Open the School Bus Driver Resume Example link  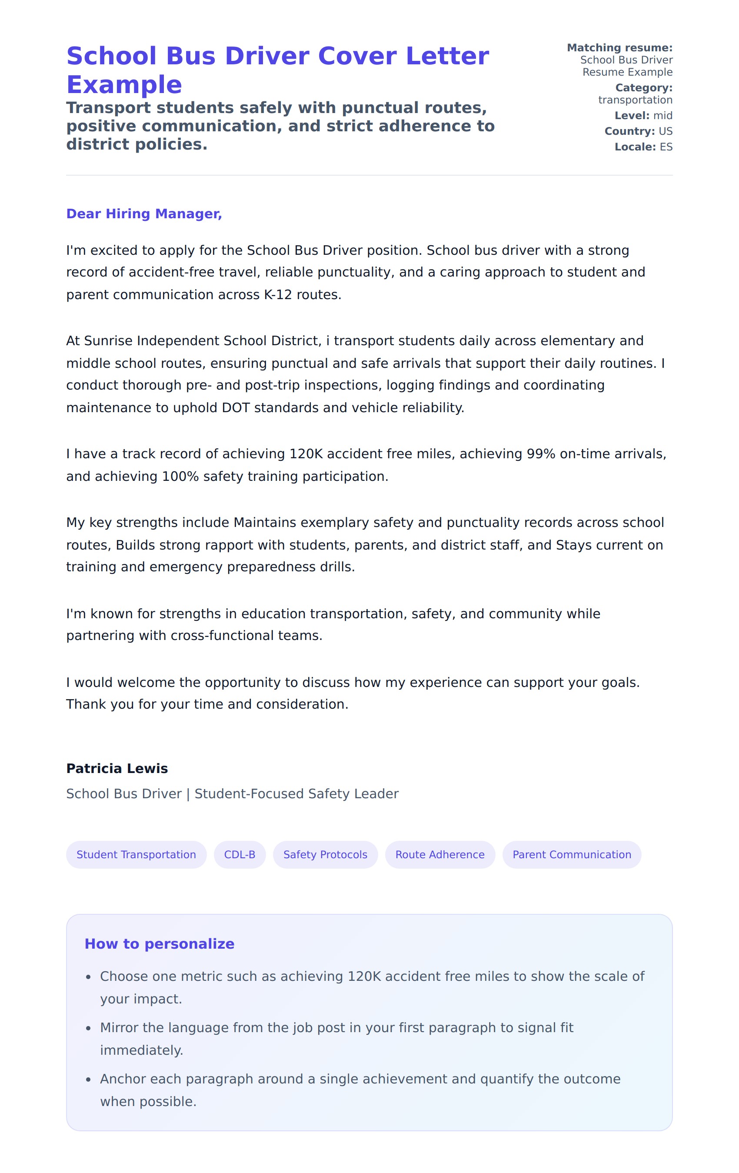tap(626, 66)
